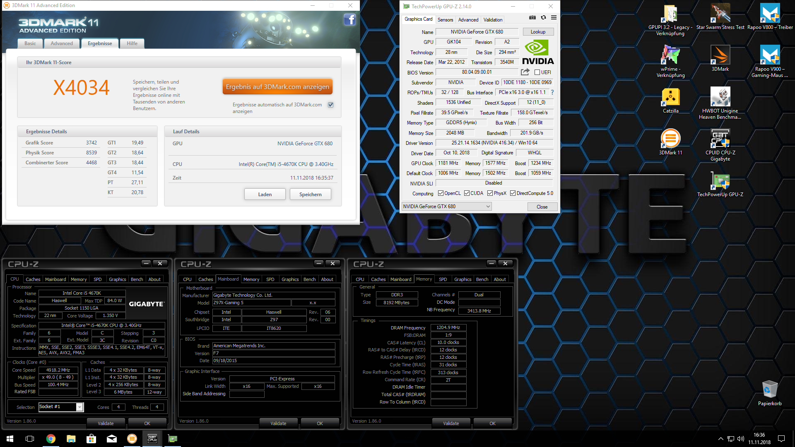795x447 pixels.
Task: Click Ergebnis auf 3DMark.com anzeigen button
Action: 277,87
